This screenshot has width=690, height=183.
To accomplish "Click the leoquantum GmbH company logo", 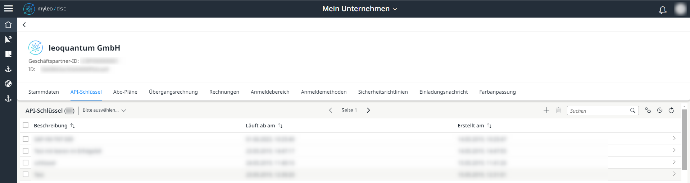I will [x=36, y=48].
